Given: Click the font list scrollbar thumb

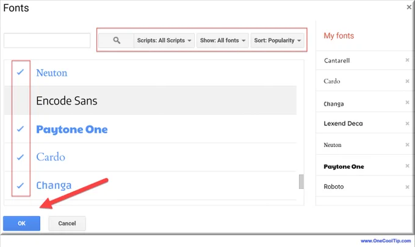Looking at the screenshot, I should pos(301,182).
